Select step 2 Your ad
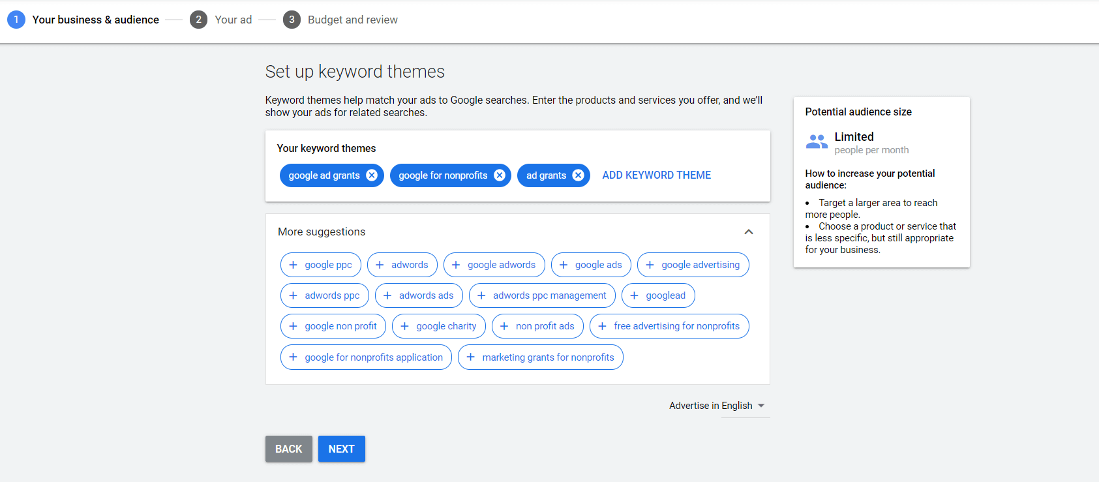The height and width of the screenshot is (482, 1099). pos(220,20)
